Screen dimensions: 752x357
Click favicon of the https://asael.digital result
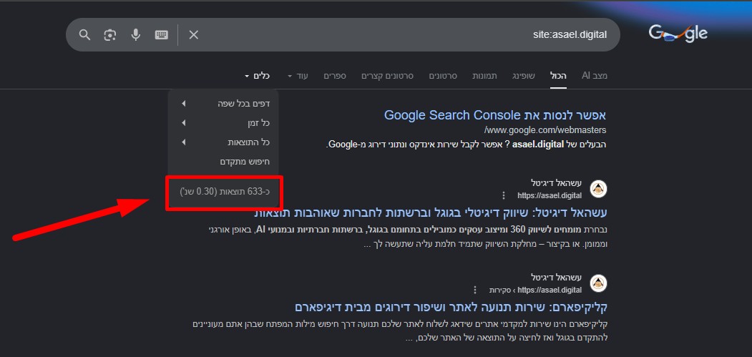coord(599,189)
